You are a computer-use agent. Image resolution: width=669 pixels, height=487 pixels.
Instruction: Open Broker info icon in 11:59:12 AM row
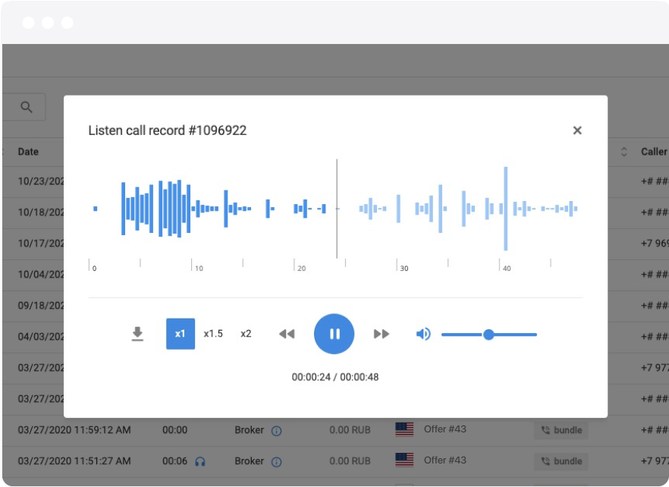[x=277, y=431]
